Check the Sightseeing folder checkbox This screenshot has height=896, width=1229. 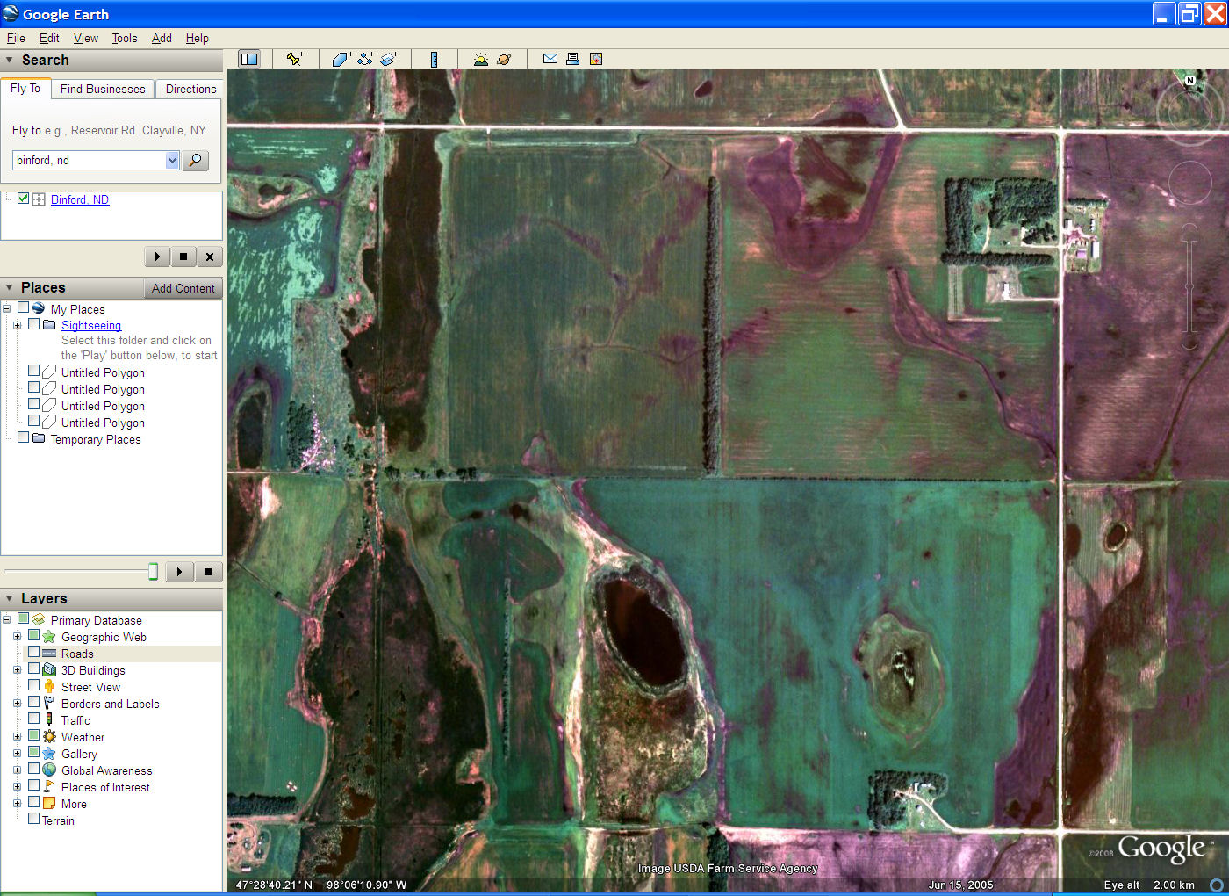(x=34, y=324)
